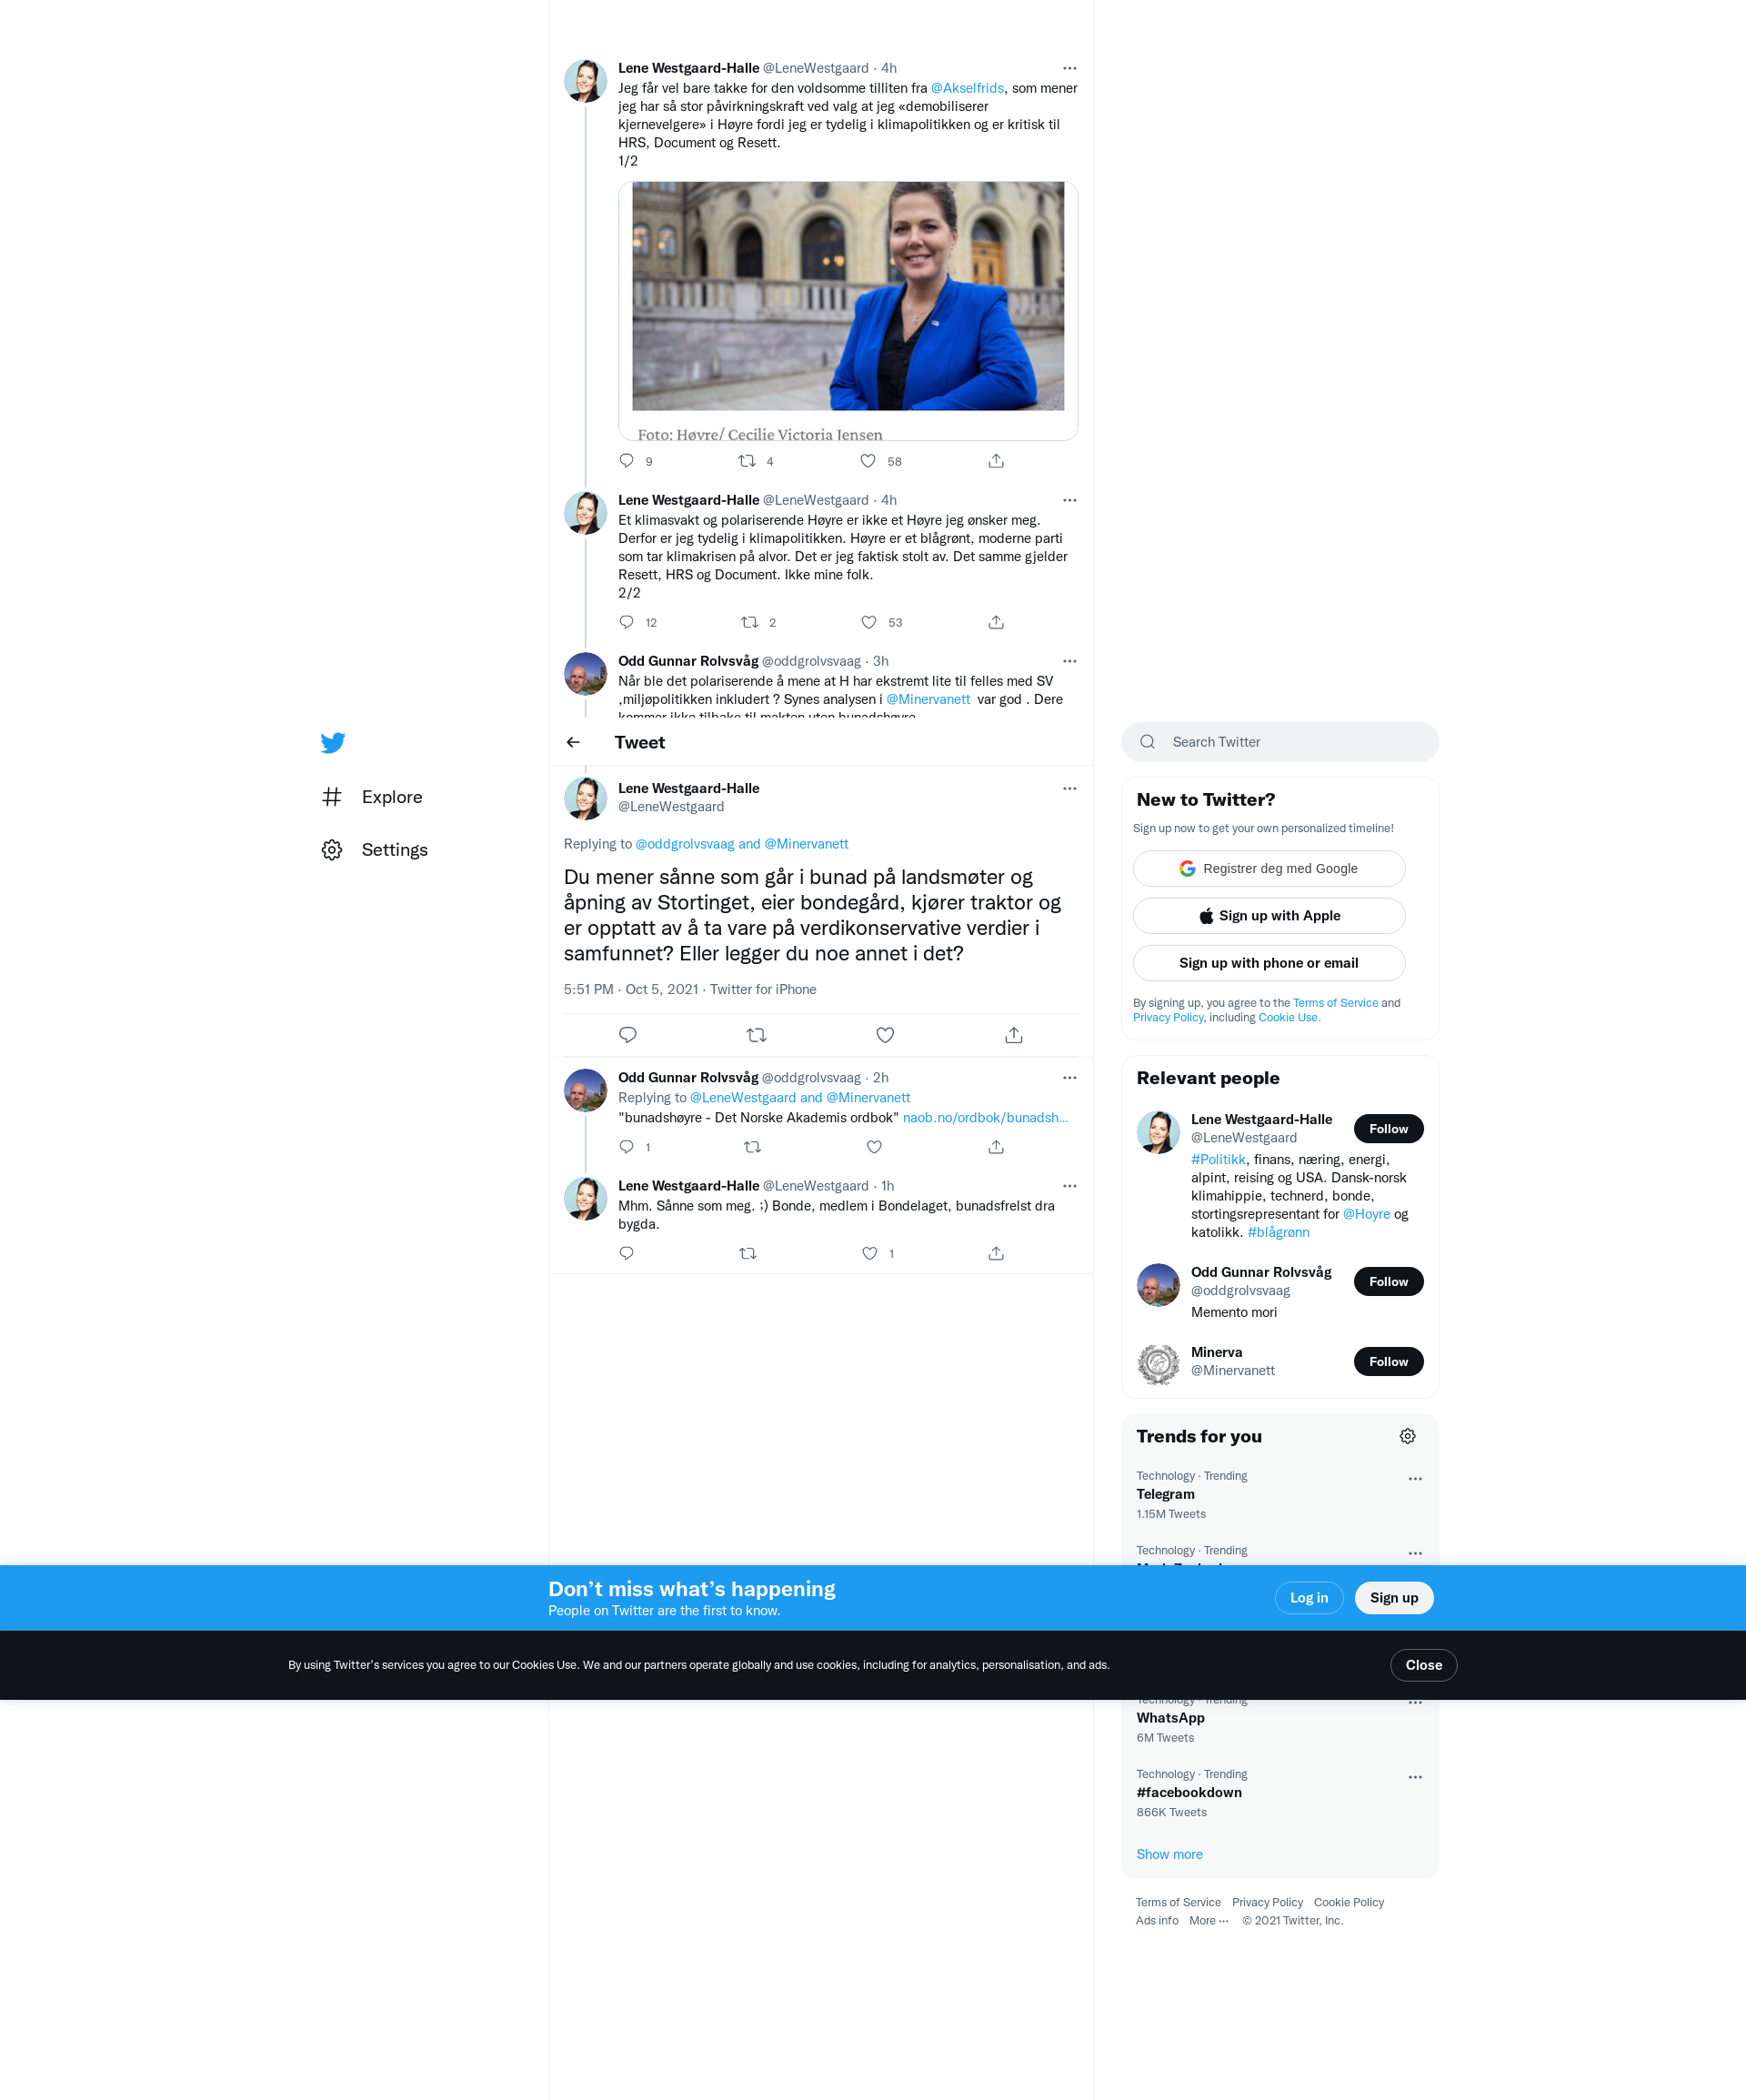Follow Odd Gunnar Rolvsvåg
This screenshot has width=1746, height=2100.
tap(1388, 1281)
